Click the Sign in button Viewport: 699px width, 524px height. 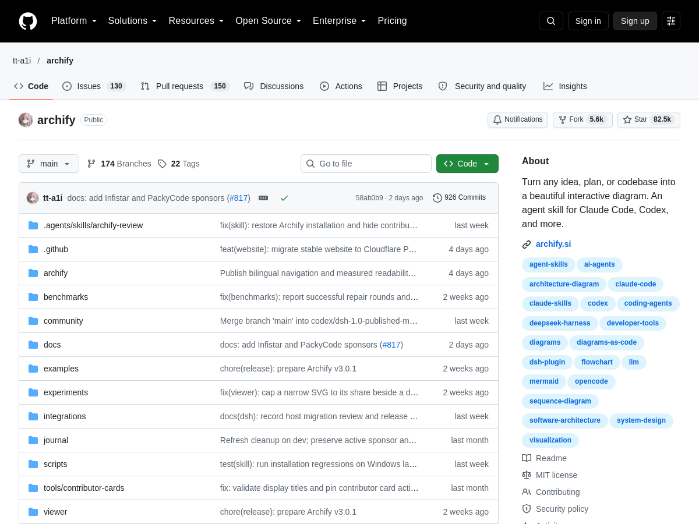point(588,21)
